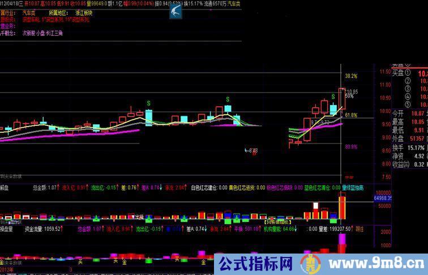Click the circled number 3 sell level
The image size is (428, 275).
coord(406,89)
